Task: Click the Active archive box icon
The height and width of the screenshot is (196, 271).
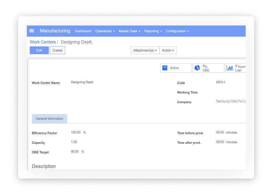Action: pyautogui.click(x=165, y=68)
